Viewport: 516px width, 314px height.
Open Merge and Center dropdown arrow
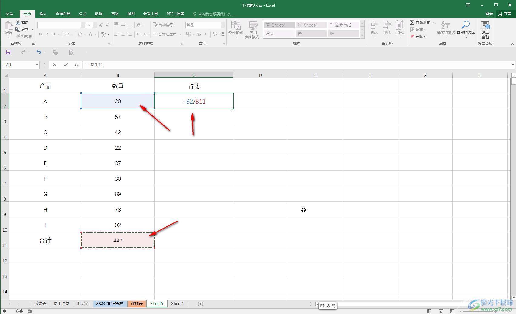180,34
